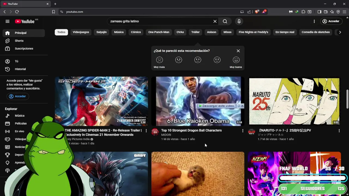Rate recommendation Muy mala face
The height and width of the screenshot is (196, 349).
(160, 60)
